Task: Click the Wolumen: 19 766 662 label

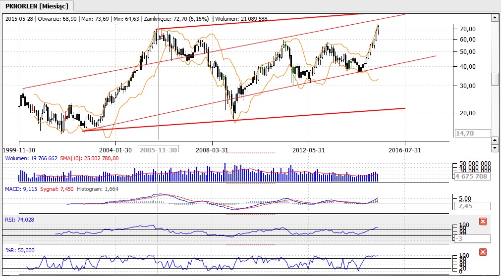Action: coord(31,158)
